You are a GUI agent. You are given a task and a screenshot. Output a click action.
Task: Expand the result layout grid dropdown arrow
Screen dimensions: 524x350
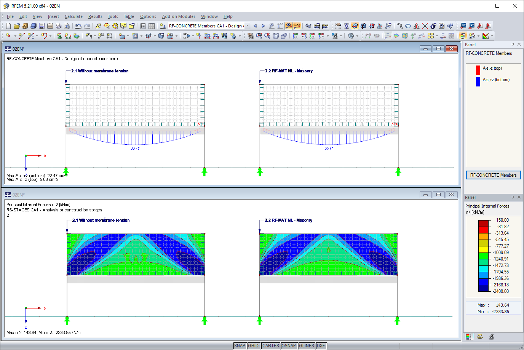pyautogui.click(x=437, y=36)
